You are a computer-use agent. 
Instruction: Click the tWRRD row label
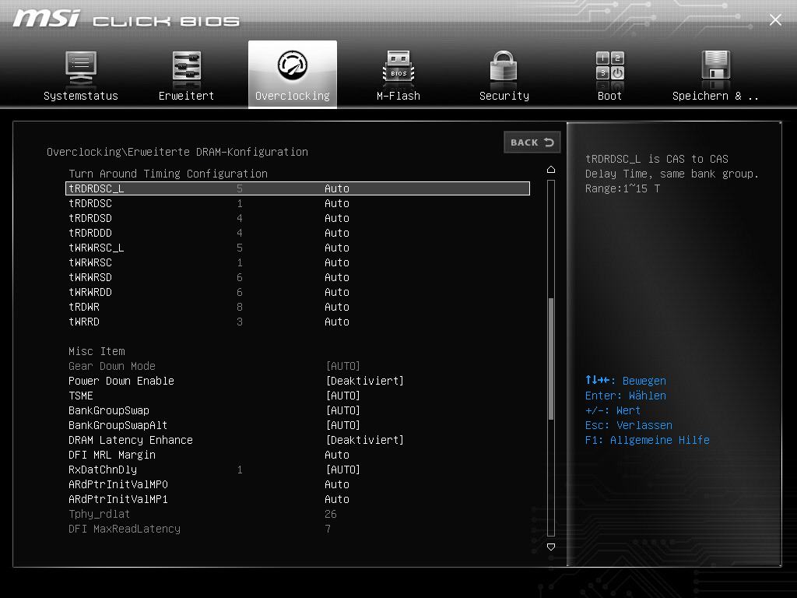coord(84,322)
